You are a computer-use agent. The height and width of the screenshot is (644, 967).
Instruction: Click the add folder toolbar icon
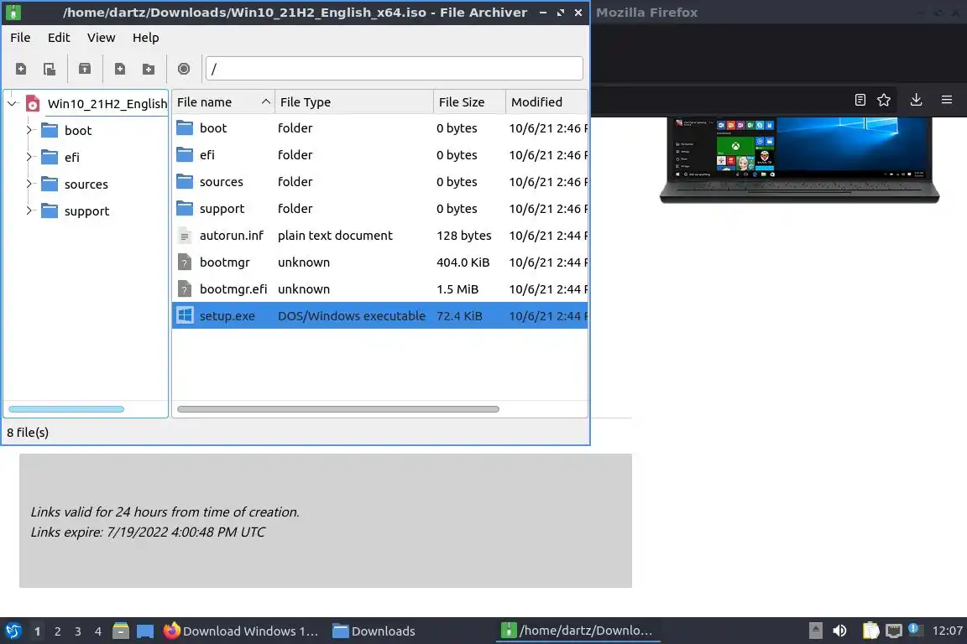[x=149, y=69]
